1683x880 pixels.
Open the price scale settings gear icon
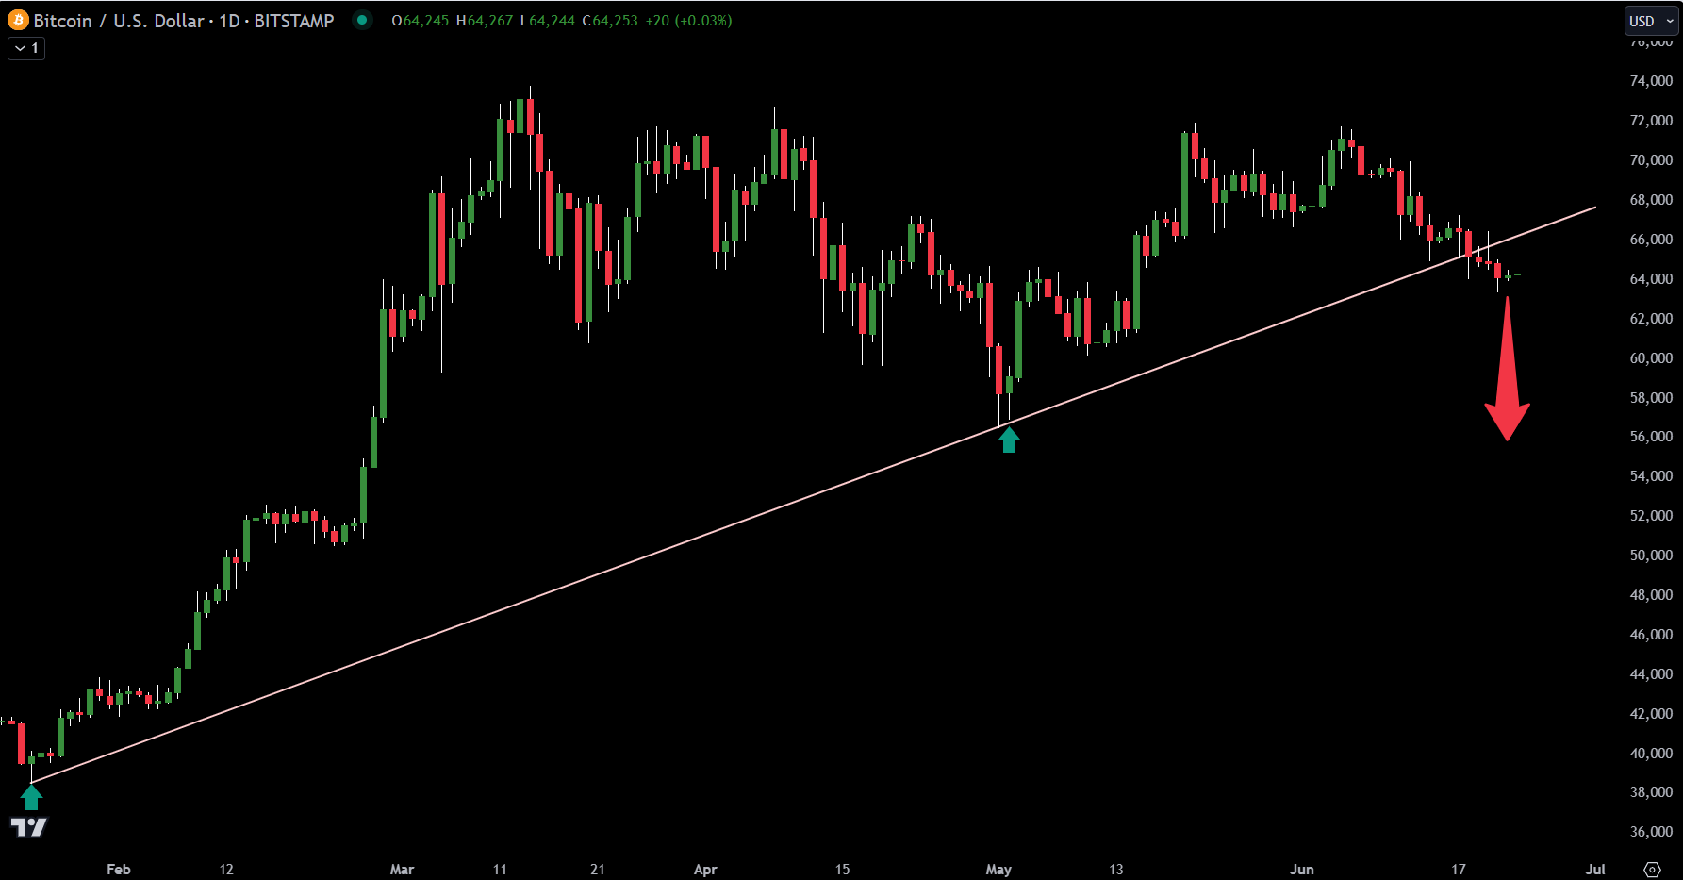point(1651,870)
